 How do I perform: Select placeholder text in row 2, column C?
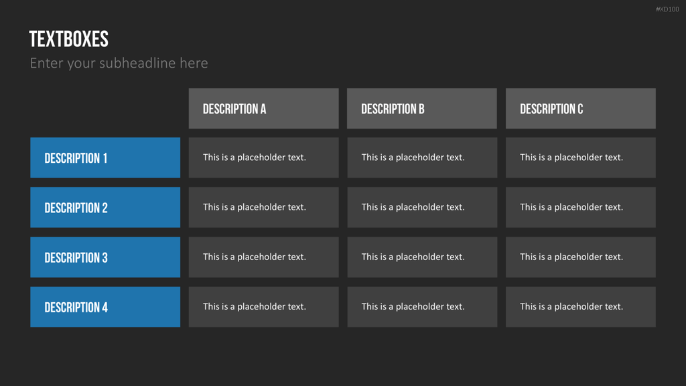point(571,207)
